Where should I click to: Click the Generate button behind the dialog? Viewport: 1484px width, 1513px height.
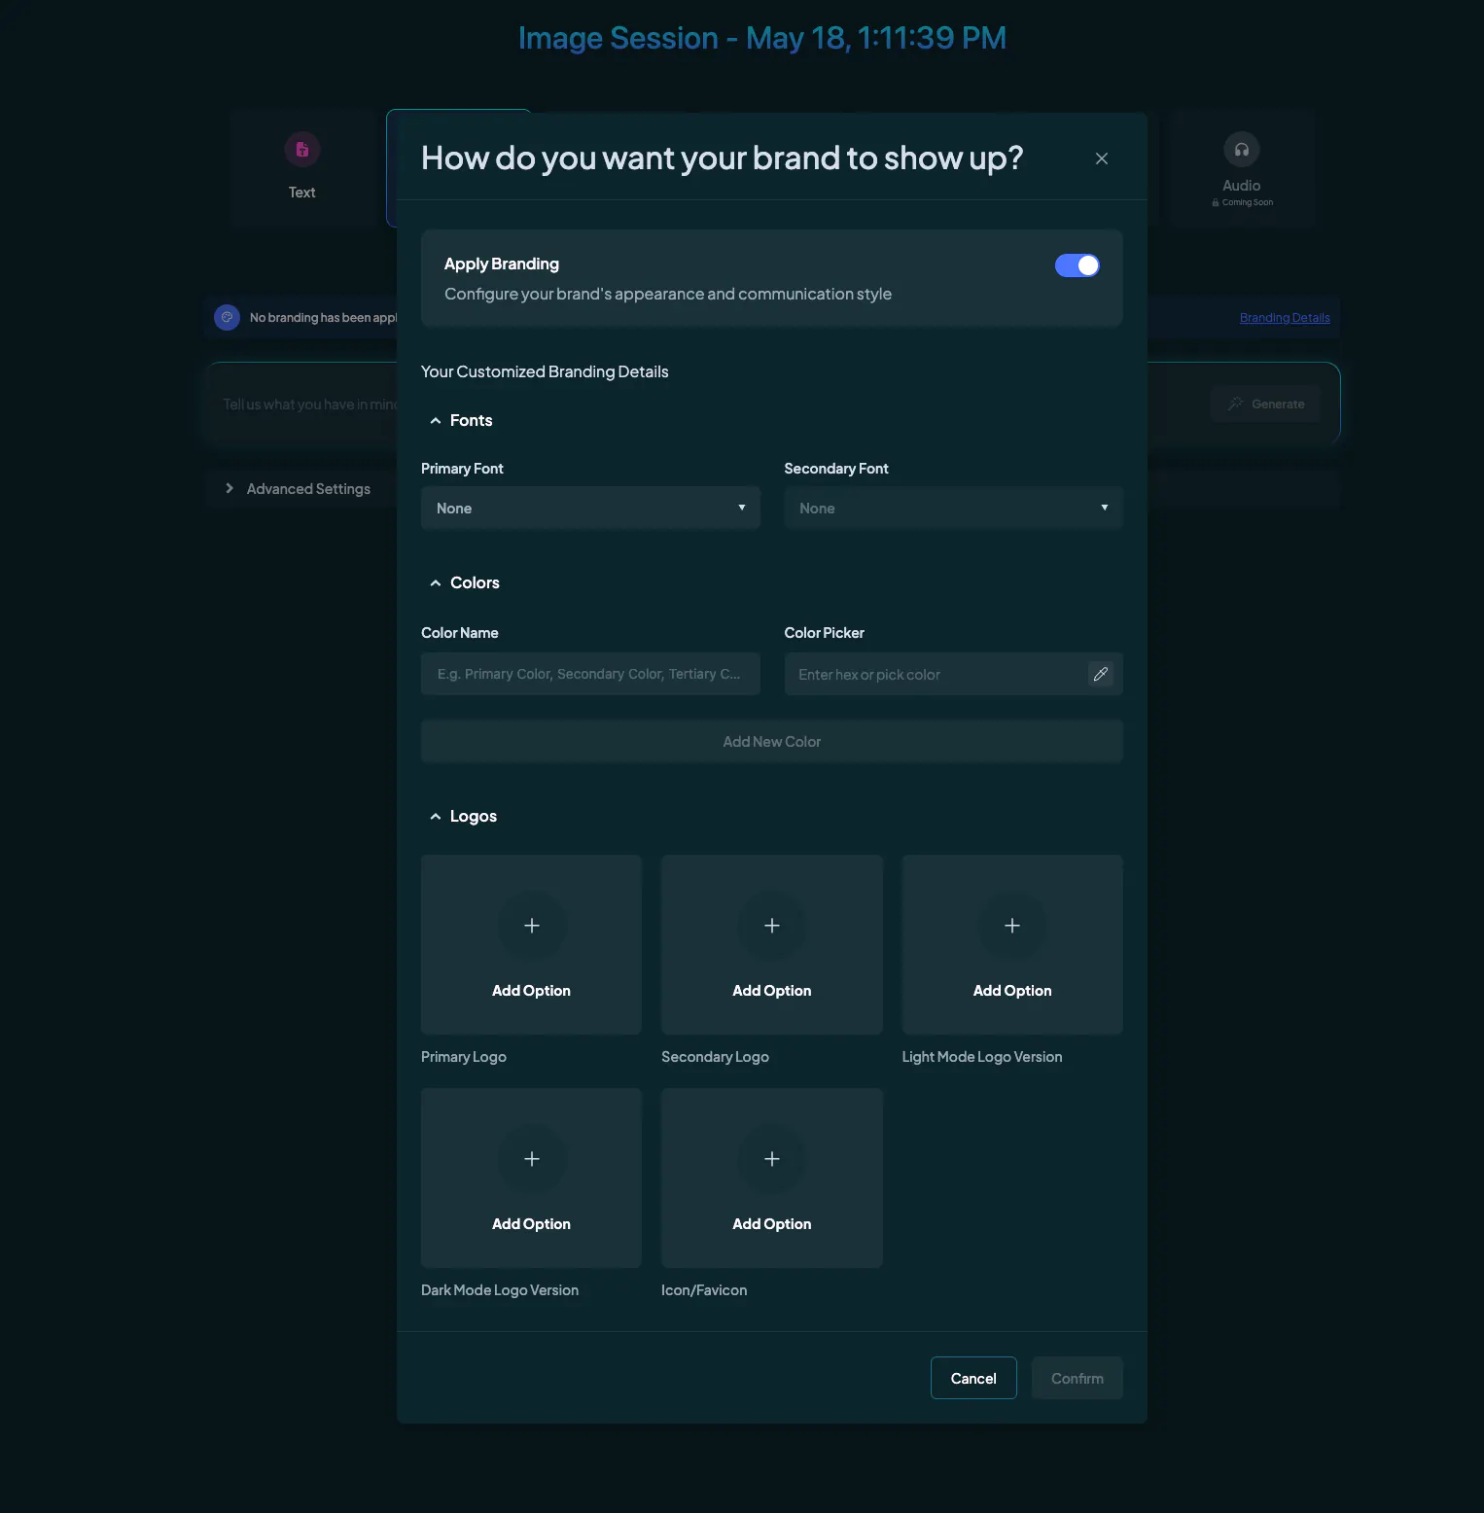click(x=1265, y=404)
